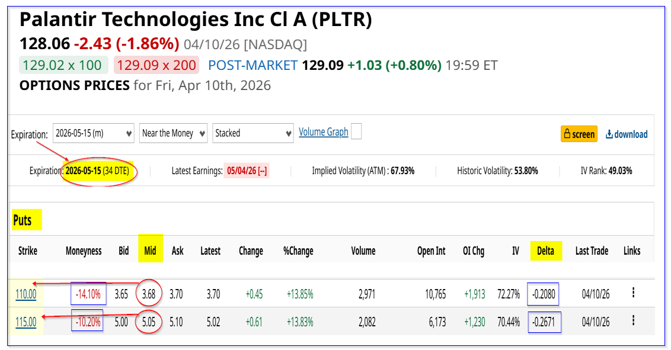This screenshot has width=671, height=350.
Task: Sort by the Delta column header
Action: click(545, 251)
